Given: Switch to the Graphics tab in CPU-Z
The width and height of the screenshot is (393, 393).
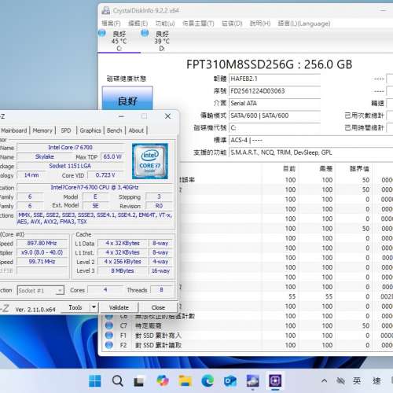Looking at the screenshot, I should pyautogui.click(x=90, y=130).
